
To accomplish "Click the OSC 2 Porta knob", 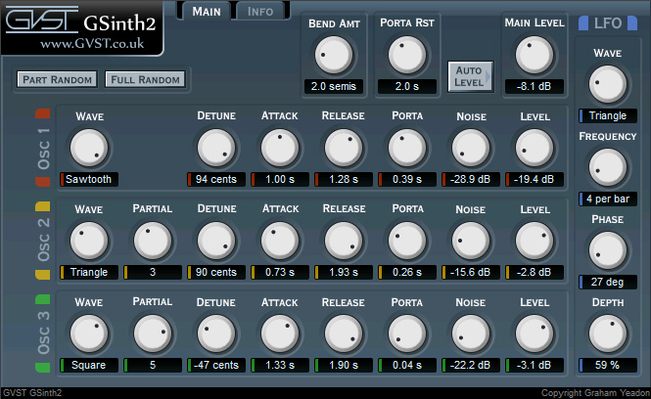I will pyautogui.click(x=407, y=241).
